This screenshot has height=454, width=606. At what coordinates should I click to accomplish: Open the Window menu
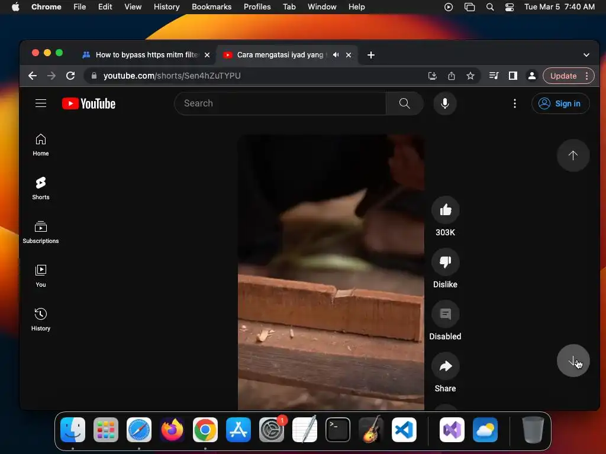(322, 7)
